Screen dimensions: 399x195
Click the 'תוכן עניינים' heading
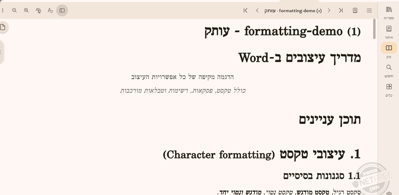pos(330,119)
